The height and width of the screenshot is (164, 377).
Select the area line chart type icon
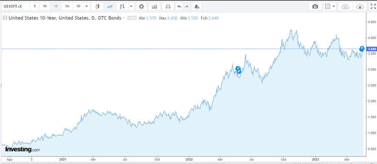click(x=110, y=6)
